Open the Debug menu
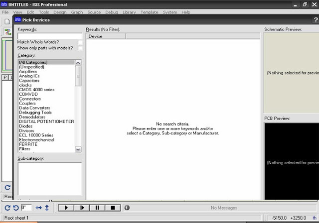Viewport: 319px width, 223px height. [112, 12]
